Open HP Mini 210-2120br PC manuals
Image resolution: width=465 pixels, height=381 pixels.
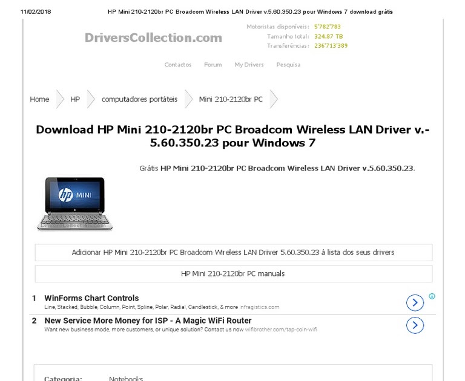pos(233,274)
